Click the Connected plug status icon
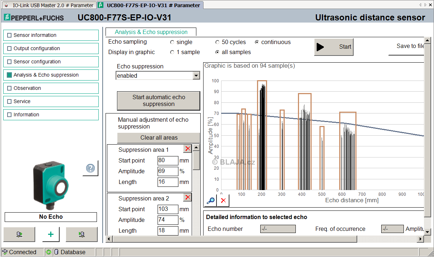434x257 pixels. coord(5,252)
